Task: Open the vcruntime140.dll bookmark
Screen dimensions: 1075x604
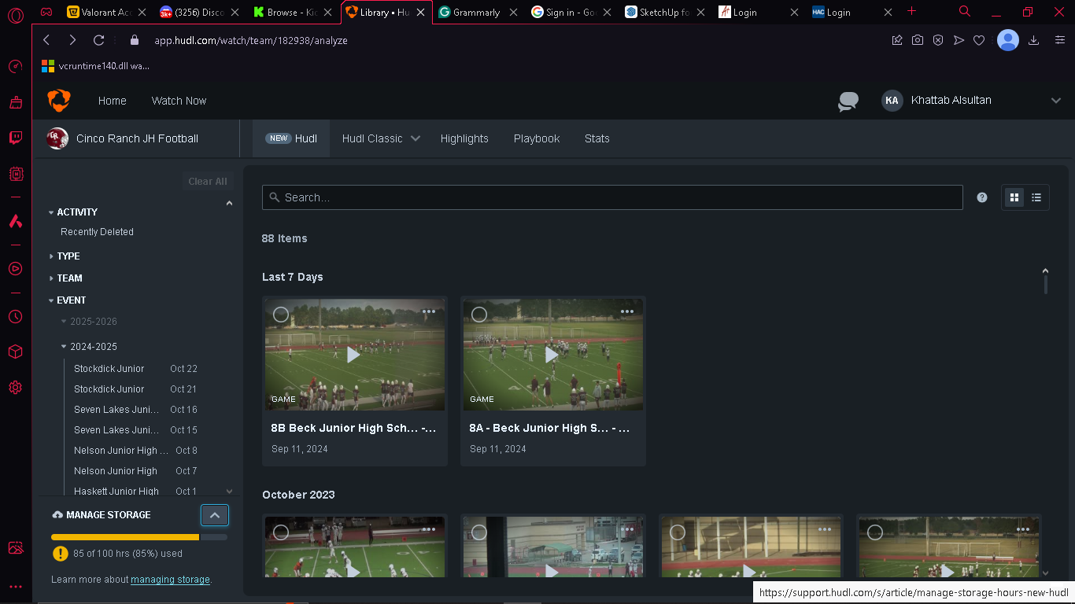Action: [x=95, y=66]
